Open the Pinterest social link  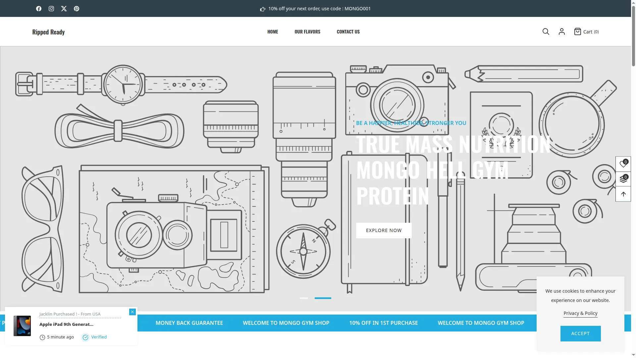tap(77, 9)
